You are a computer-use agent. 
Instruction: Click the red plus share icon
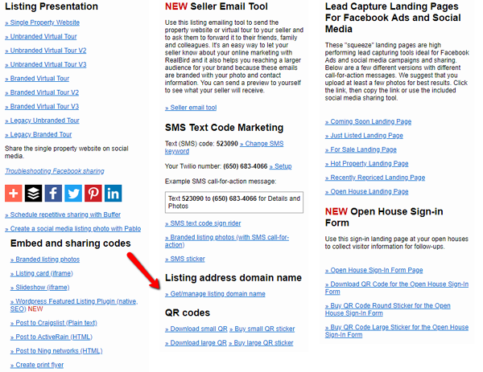(x=14, y=193)
